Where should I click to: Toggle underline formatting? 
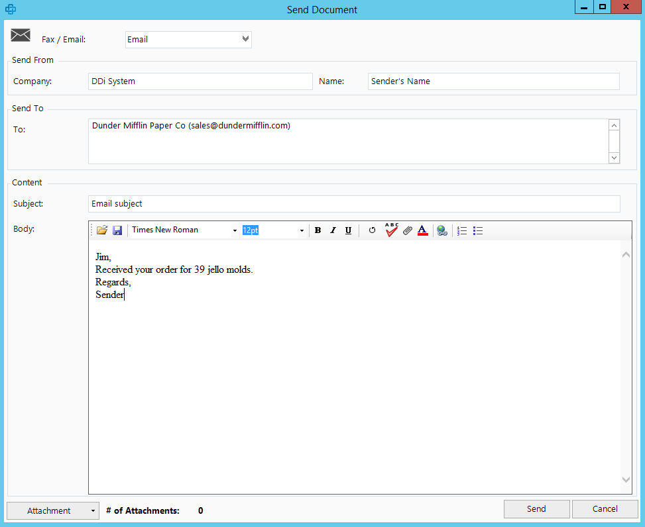point(348,230)
